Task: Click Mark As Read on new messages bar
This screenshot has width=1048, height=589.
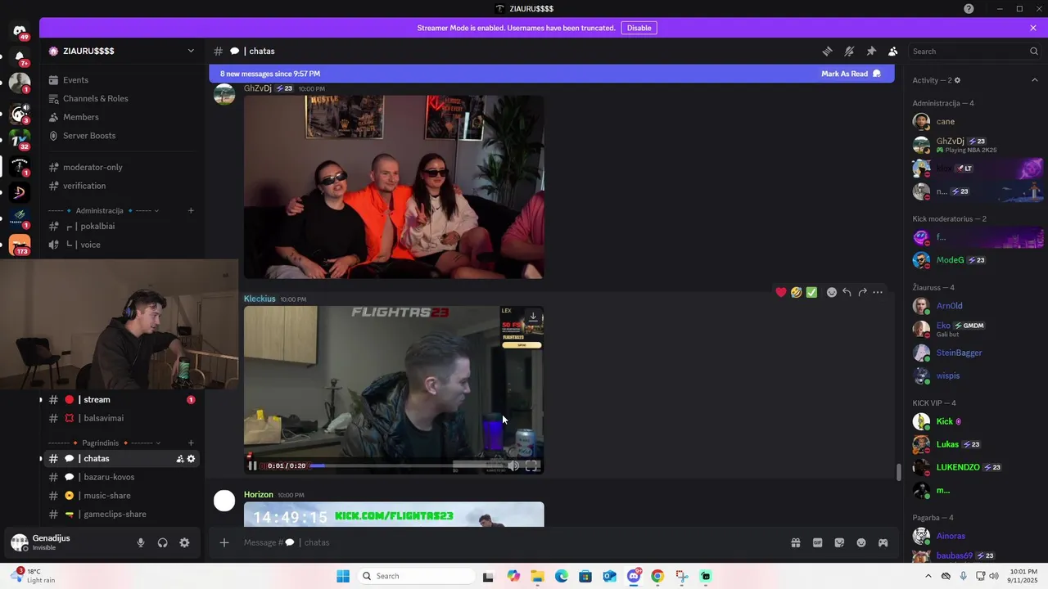Action: point(851,74)
